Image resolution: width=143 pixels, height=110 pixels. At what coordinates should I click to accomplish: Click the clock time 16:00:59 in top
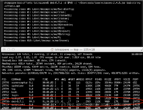coord(137,54)
